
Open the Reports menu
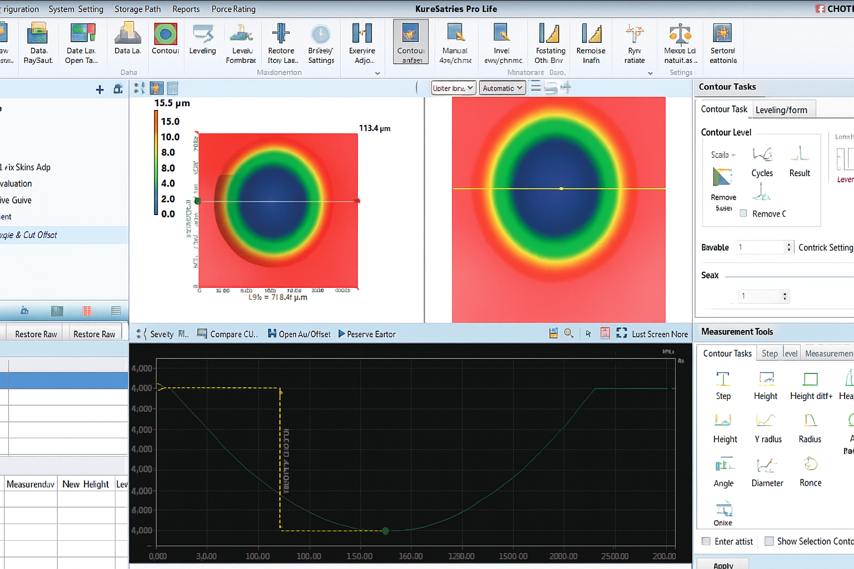point(186,9)
